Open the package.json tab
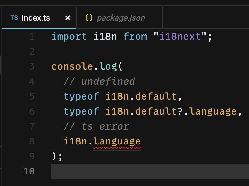249x186 pixels. click(x=120, y=17)
